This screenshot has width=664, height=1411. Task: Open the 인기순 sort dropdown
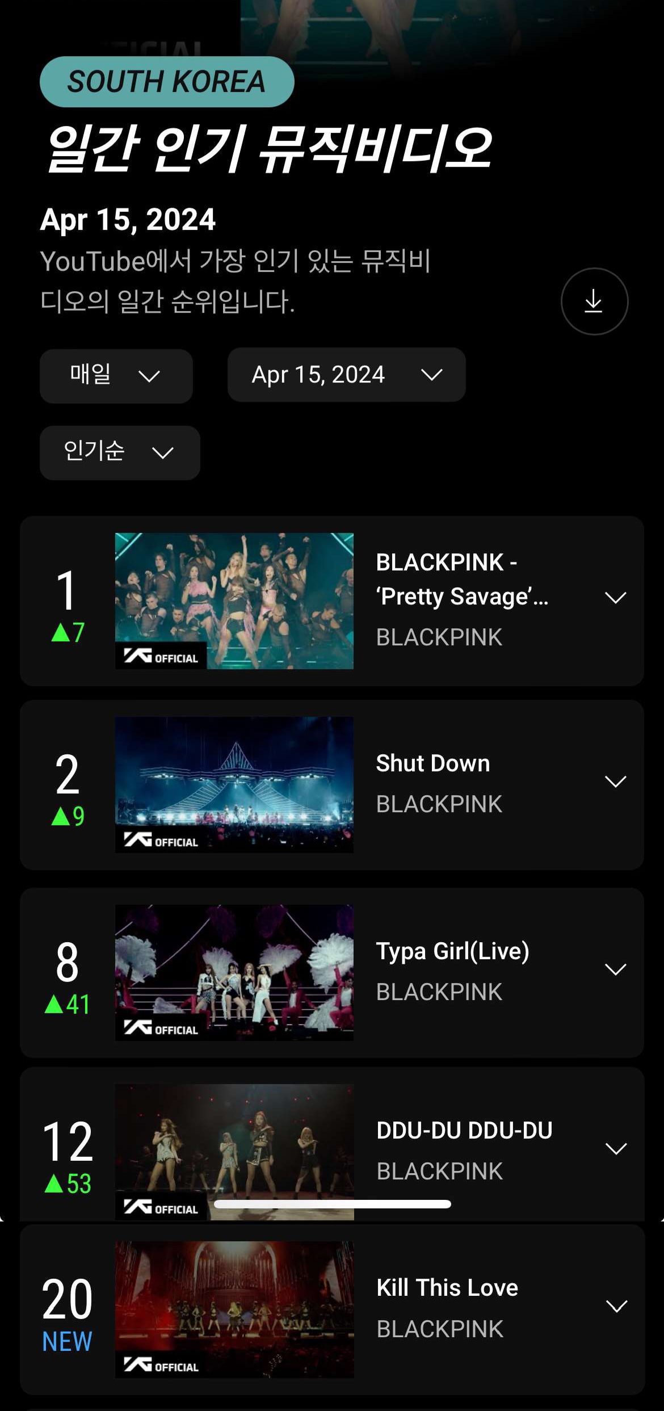coord(120,452)
